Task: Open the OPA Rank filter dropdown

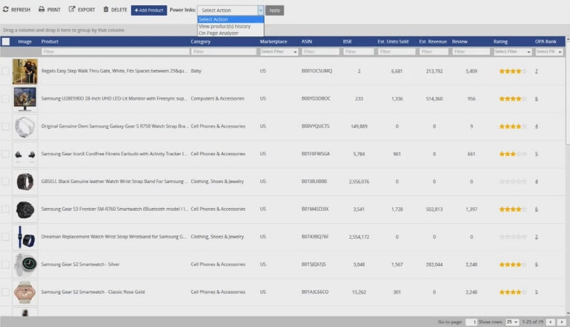Action: click(x=549, y=52)
